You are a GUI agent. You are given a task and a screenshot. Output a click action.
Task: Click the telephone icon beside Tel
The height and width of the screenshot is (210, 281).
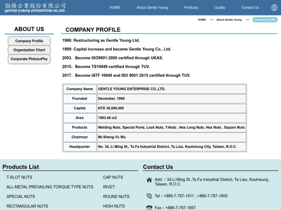click(149, 196)
